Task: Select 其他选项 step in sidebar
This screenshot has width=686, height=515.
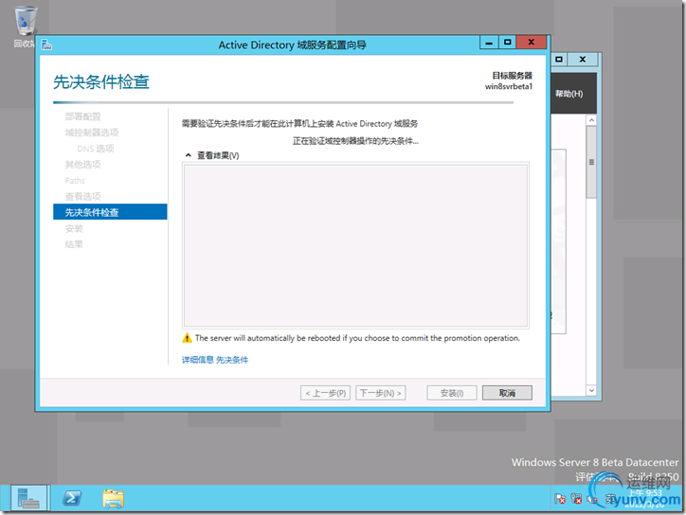Action: pyautogui.click(x=82, y=165)
